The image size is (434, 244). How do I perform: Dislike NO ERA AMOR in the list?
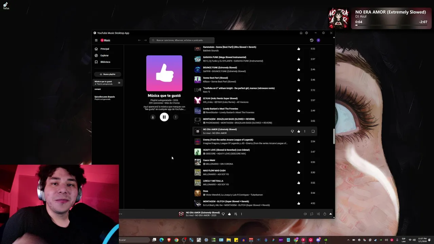[292, 131]
